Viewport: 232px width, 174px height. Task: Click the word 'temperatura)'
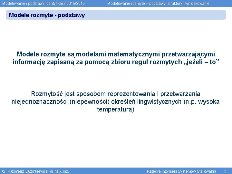(x=116, y=109)
